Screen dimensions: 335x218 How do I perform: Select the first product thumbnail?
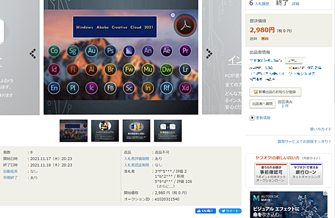coord(74,131)
